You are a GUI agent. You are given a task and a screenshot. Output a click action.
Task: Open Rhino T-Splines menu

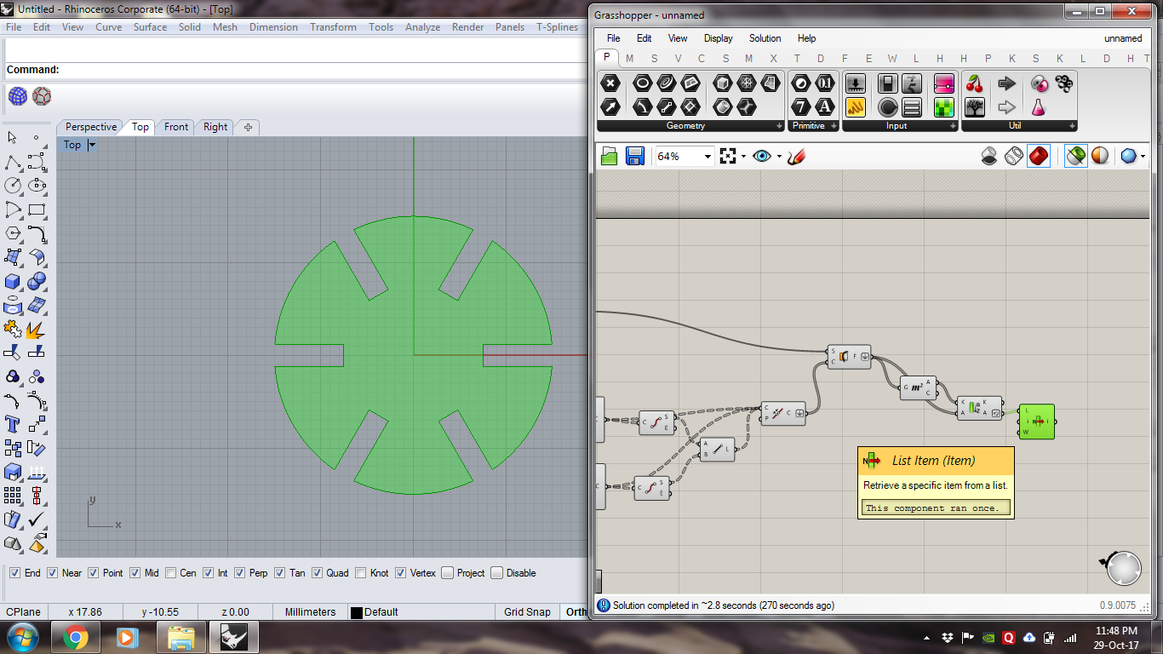557,27
